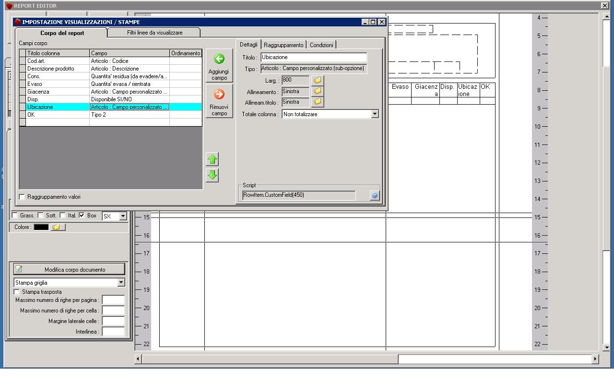The height and width of the screenshot is (384, 614).
Task: Click the horizontal scrollbar left arrow
Action: pos(138,359)
